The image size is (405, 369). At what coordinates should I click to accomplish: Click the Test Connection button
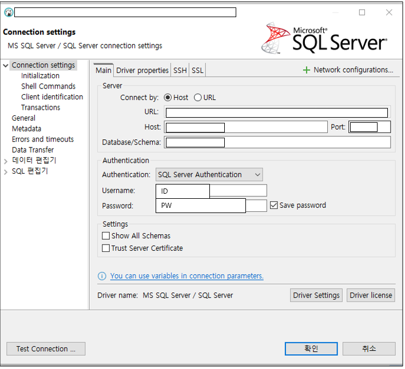(x=46, y=349)
